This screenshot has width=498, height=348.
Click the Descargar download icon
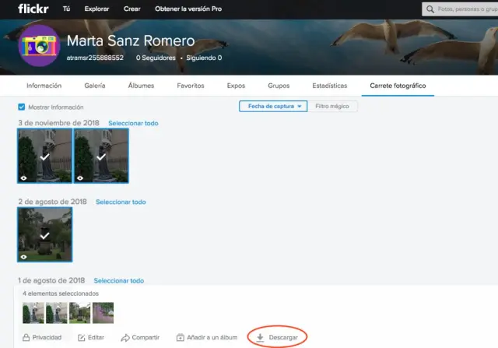(x=260, y=337)
